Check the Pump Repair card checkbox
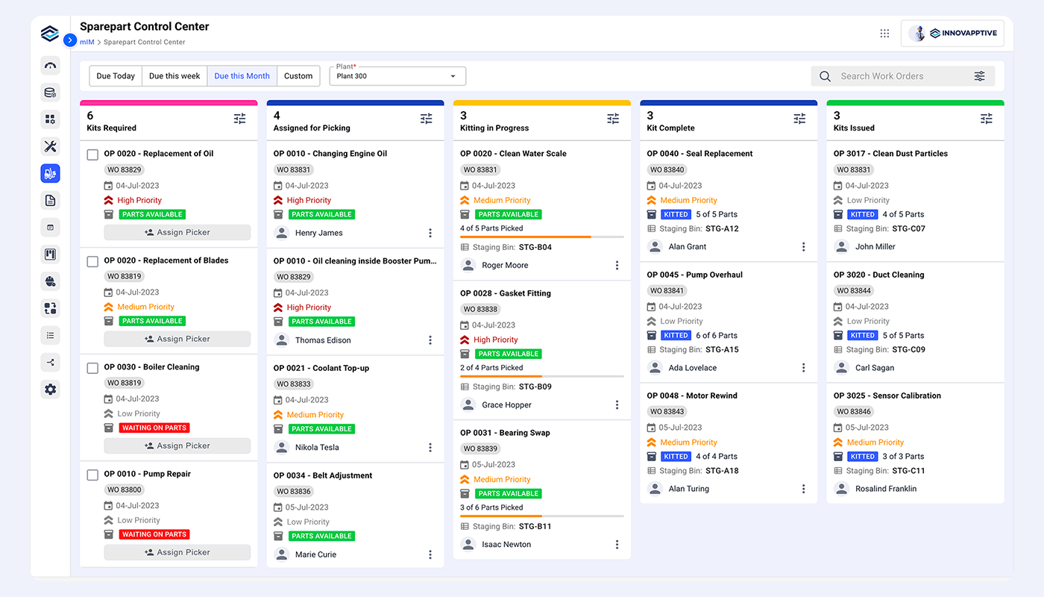The height and width of the screenshot is (597, 1044). pos(92,475)
